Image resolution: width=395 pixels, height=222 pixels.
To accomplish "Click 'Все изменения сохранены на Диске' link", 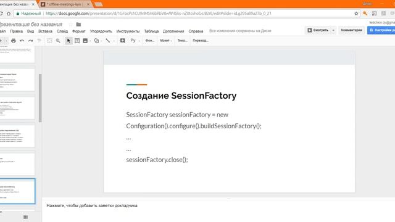I will [x=240, y=31].
